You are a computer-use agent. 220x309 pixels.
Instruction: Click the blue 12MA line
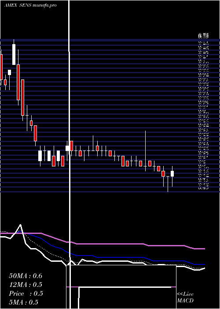coord(120,257)
